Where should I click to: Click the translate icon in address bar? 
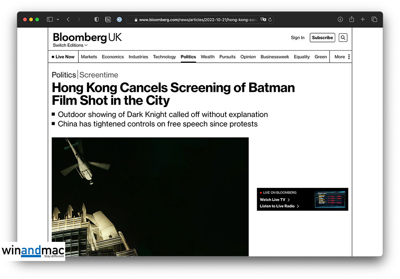pos(263,19)
